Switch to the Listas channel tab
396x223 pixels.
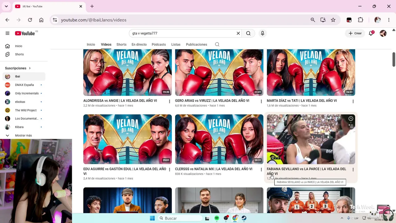pyautogui.click(x=176, y=45)
